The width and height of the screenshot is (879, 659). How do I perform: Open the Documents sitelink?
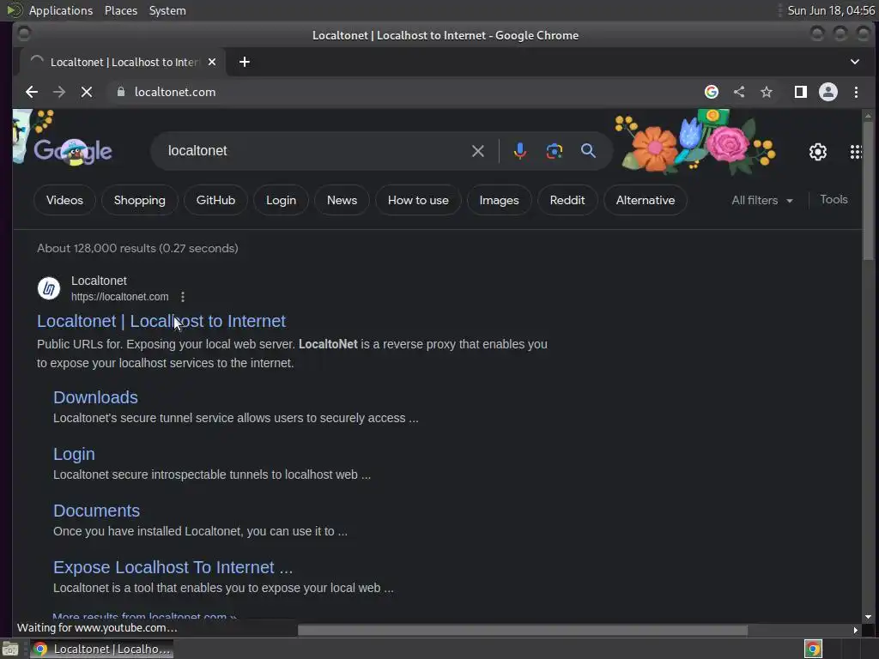coord(96,511)
